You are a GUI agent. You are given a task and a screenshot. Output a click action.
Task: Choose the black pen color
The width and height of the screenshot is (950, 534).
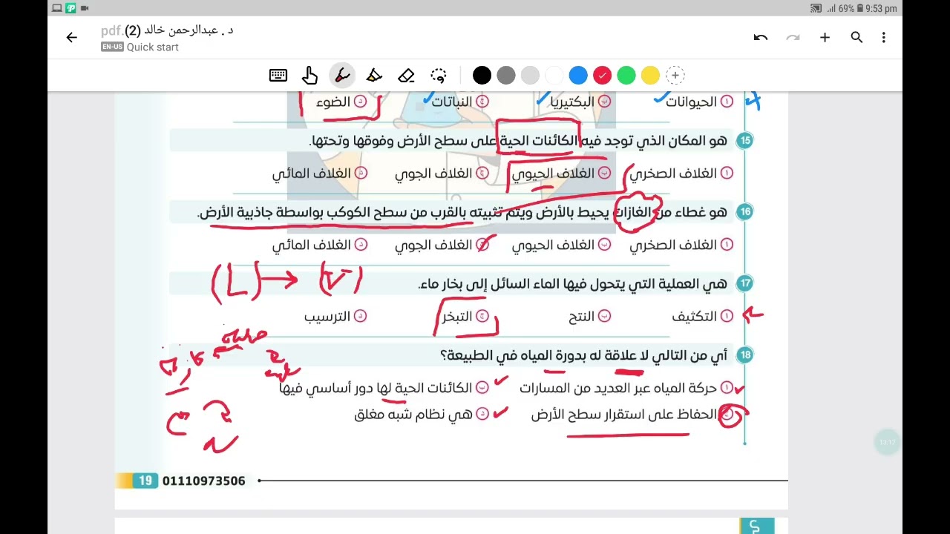pos(482,75)
